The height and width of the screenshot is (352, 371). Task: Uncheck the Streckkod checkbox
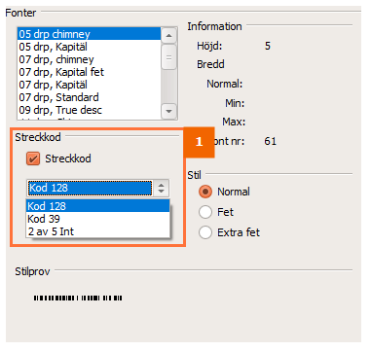point(33,158)
